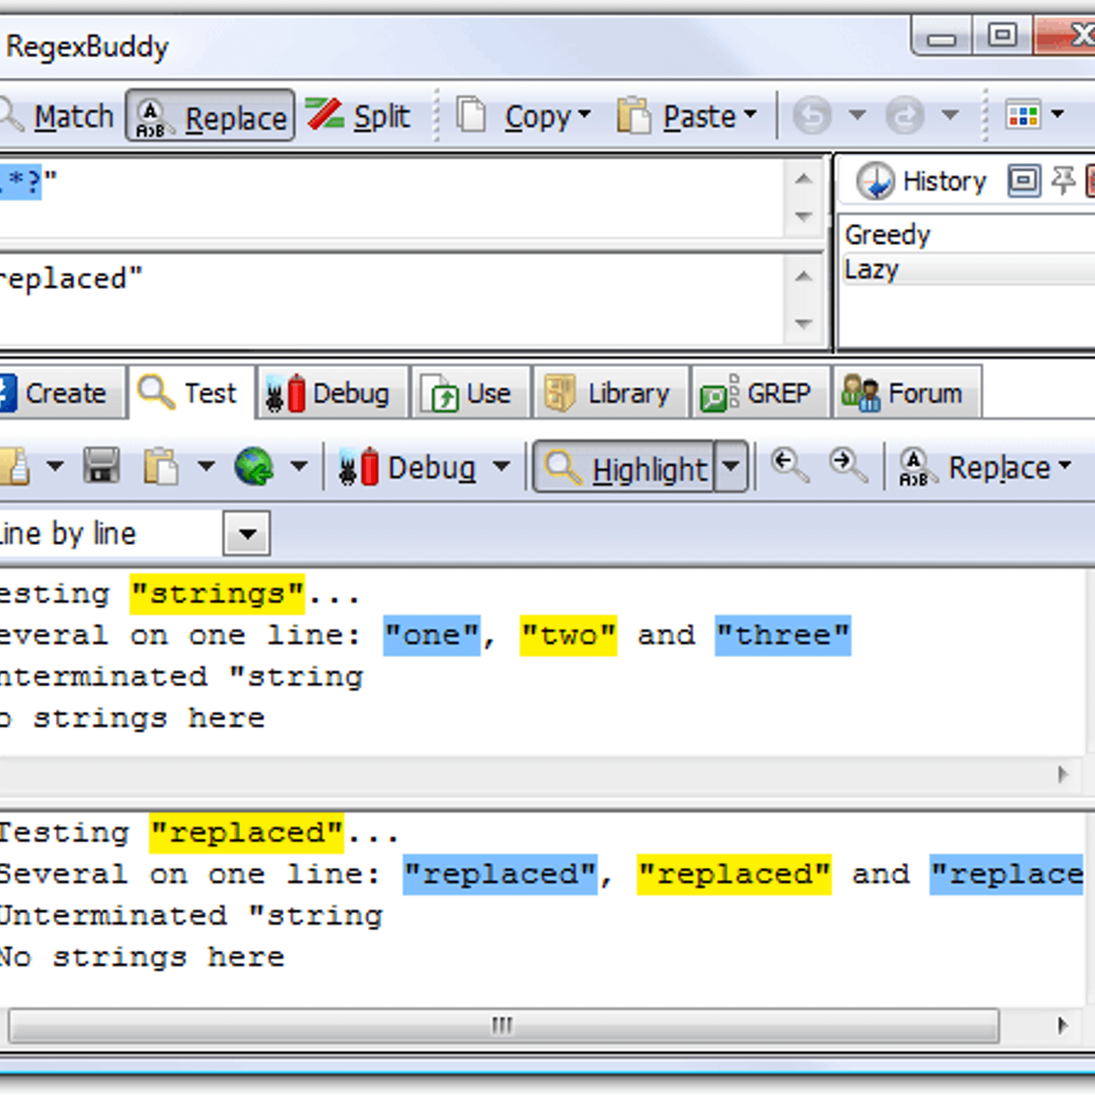Image resolution: width=1095 pixels, height=1095 pixels.
Task: Click the Test toolbar paste icon
Action: (162, 467)
